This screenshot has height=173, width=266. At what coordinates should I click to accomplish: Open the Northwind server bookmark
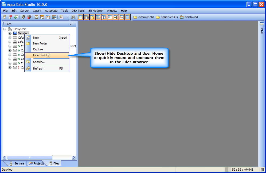click(189, 17)
